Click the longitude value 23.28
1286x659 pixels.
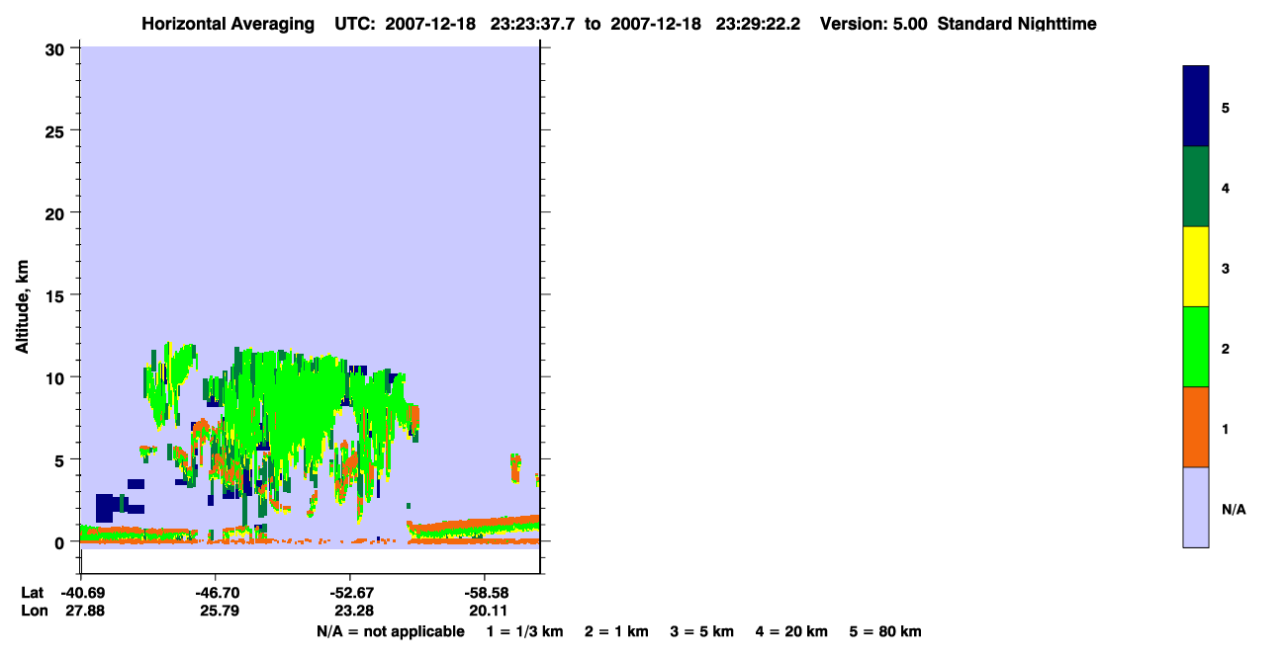coord(354,611)
